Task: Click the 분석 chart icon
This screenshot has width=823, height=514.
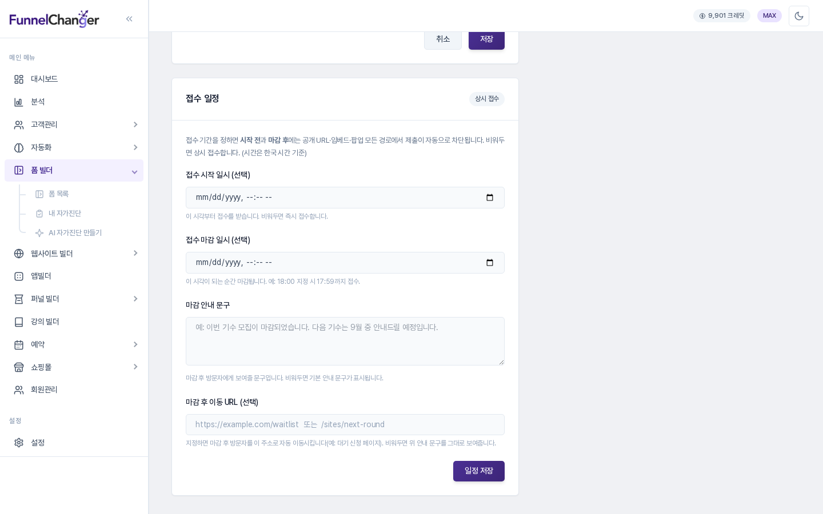Action: tap(19, 102)
